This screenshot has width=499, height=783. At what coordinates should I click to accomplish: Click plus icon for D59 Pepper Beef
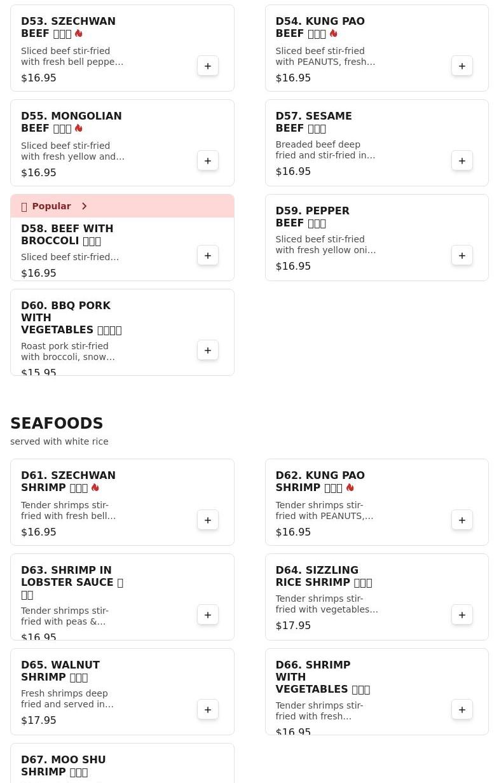(x=462, y=256)
